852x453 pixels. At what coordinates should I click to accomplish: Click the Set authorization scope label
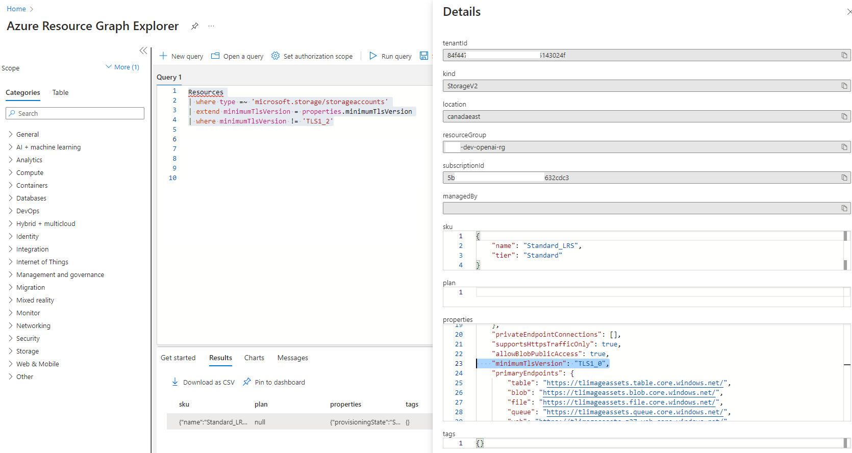[x=318, y=56]
